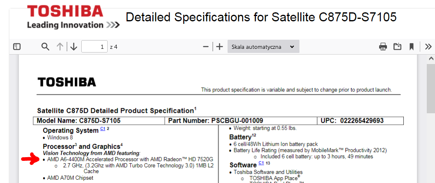Click Toshiba Software and Utilities line
The height and width of the screenshot is (183, 435).
pos(268,172)
